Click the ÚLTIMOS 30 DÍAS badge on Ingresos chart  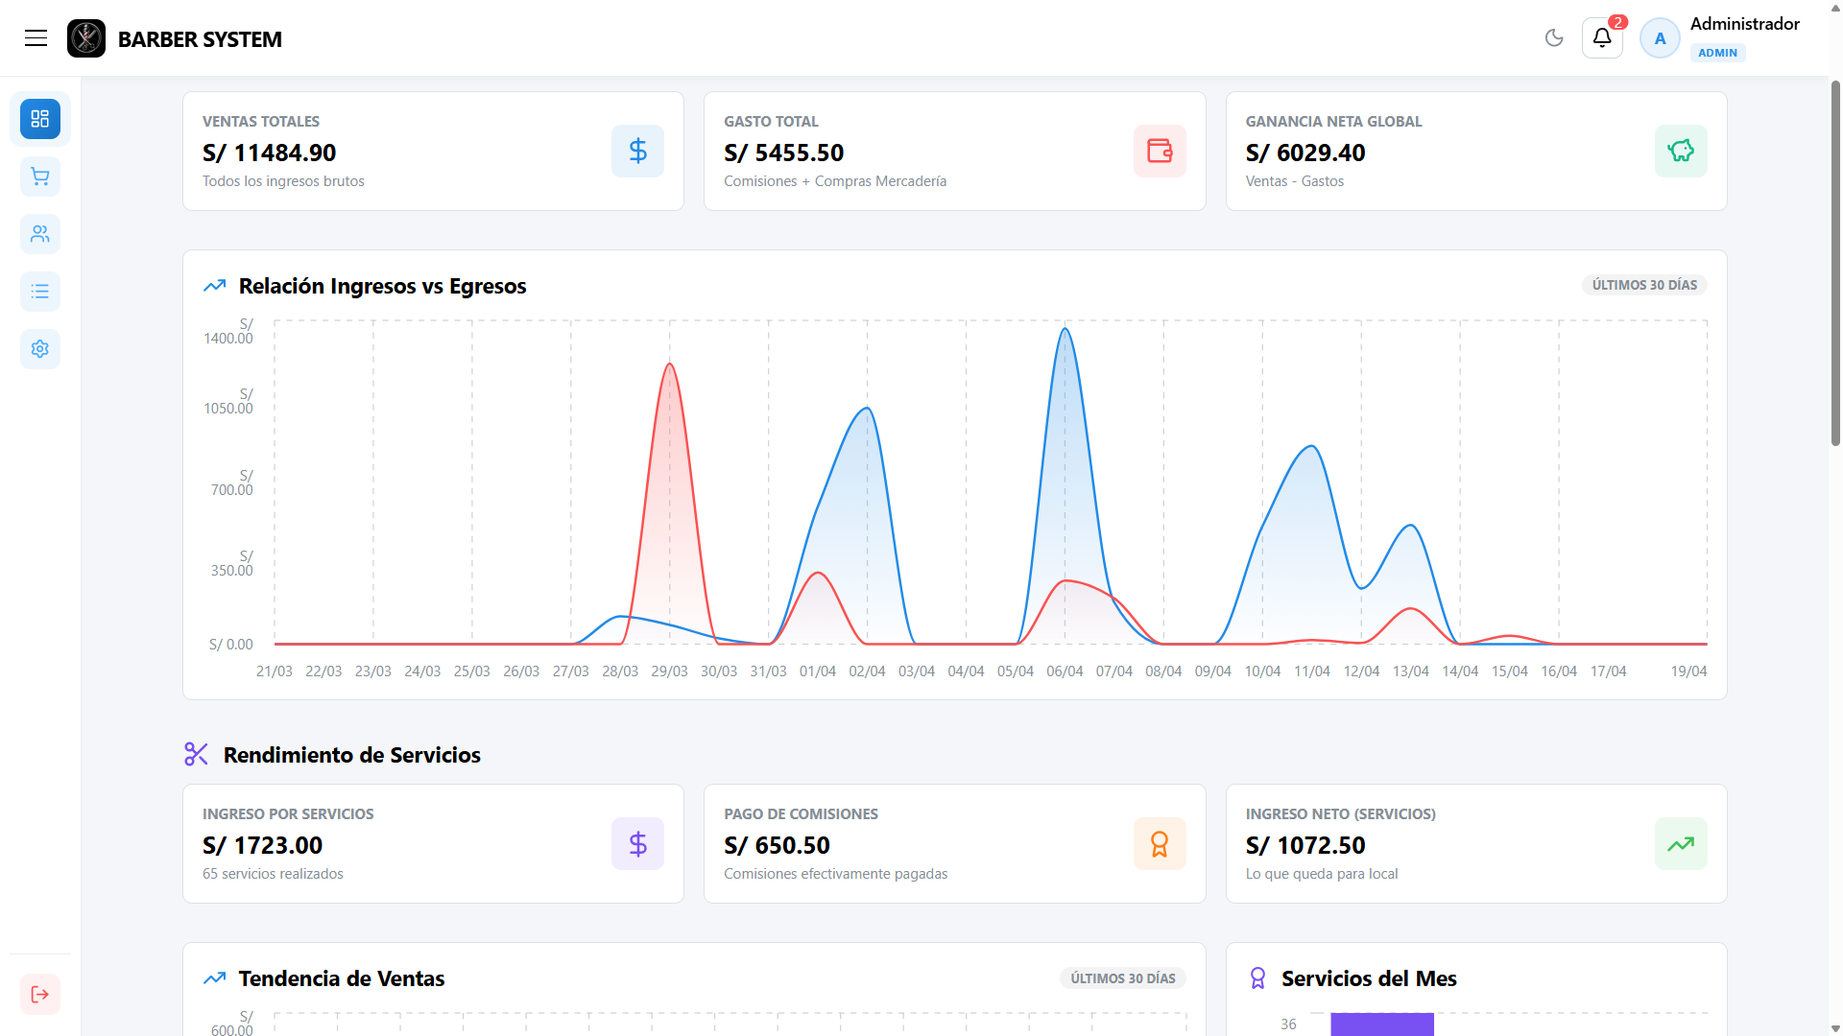1644,285
